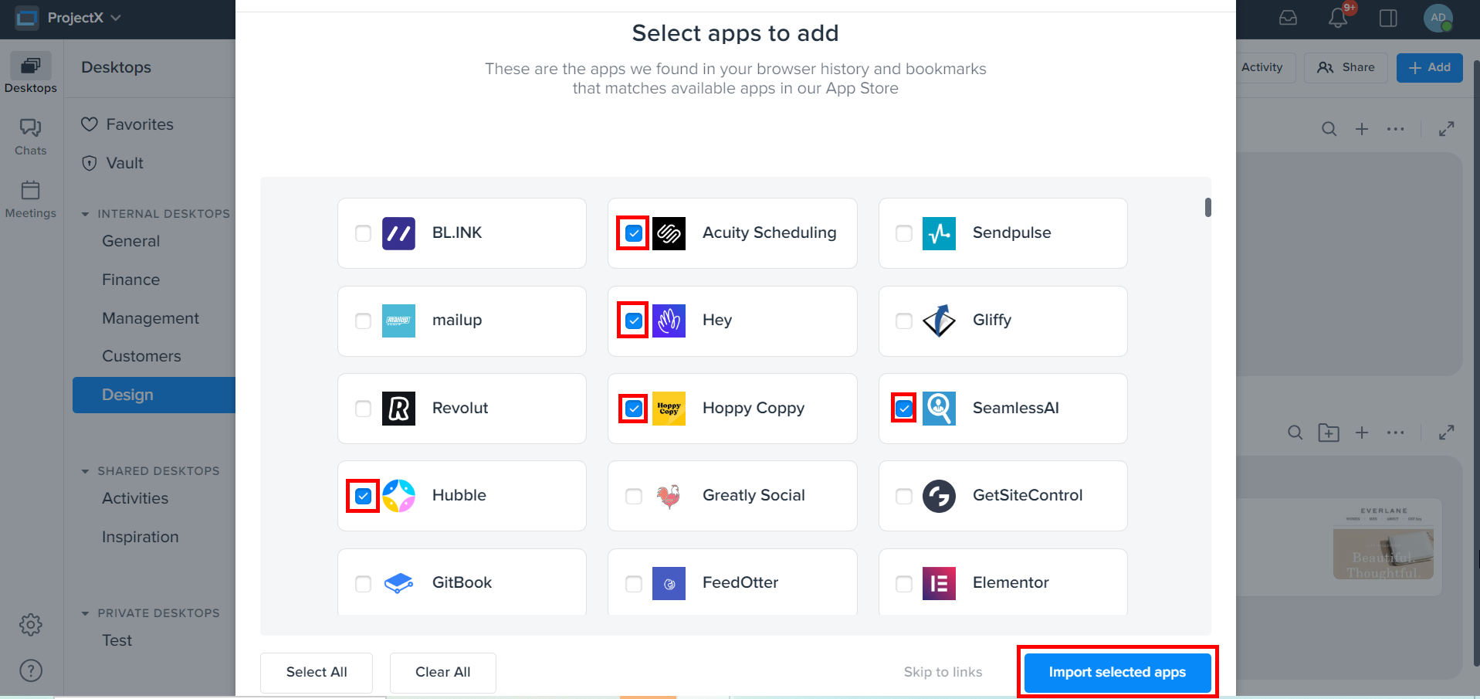
Task: Click the Clear All button
Action: [x=442, y=672]
